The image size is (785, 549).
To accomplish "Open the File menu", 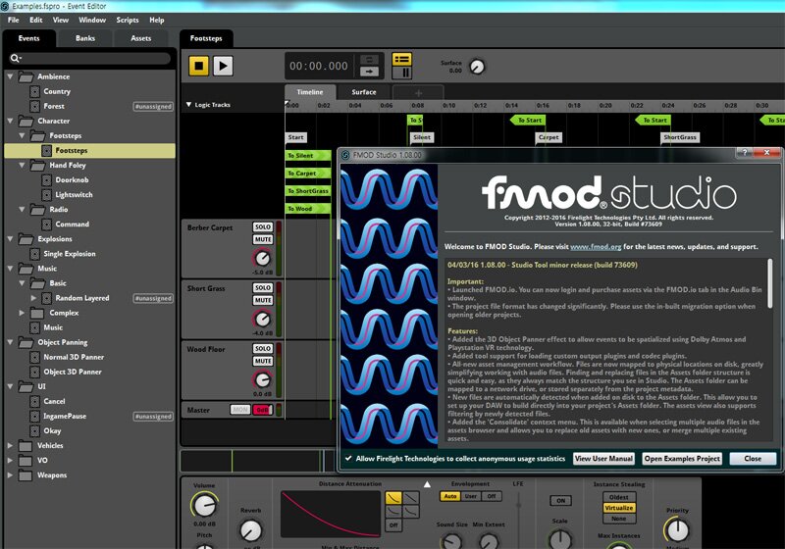I will [14, 20].
